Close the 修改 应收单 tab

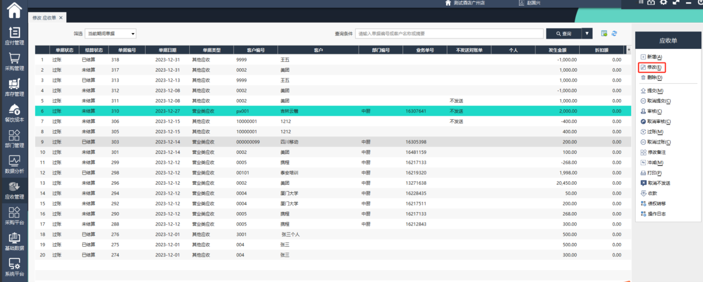click(x=61, y=18)
